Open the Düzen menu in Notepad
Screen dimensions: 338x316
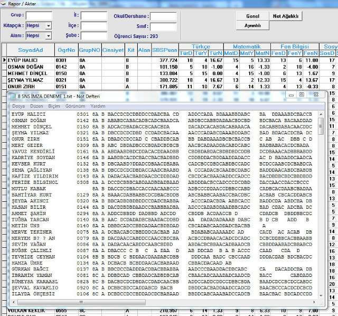(x=36, y=106)
